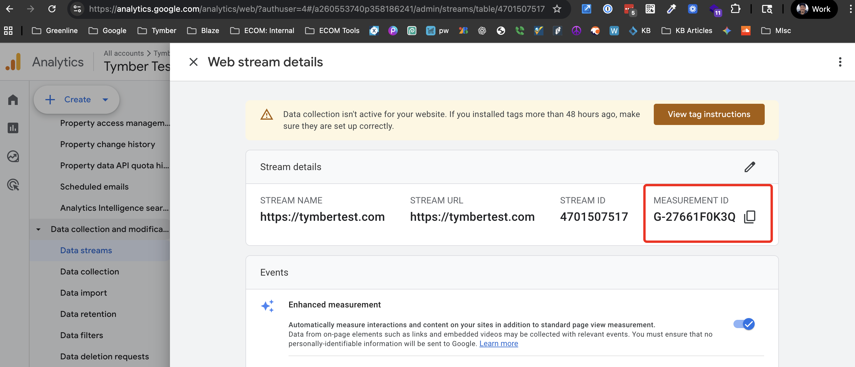Select Data retention menu item
Screen dimensions: 855x367
click(88, 314)
